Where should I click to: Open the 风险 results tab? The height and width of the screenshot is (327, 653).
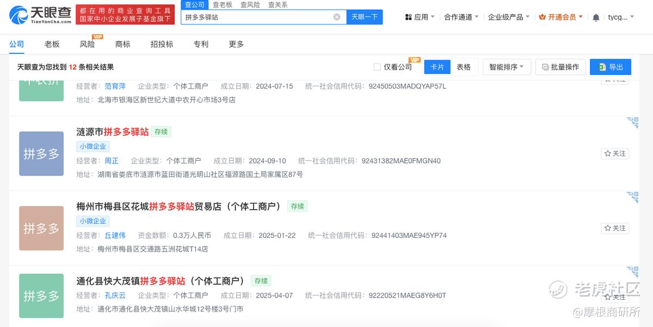click(x=87, y=44)
